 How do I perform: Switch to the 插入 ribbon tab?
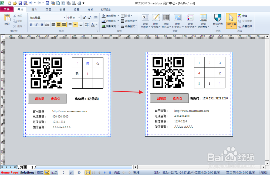point(34,9)
